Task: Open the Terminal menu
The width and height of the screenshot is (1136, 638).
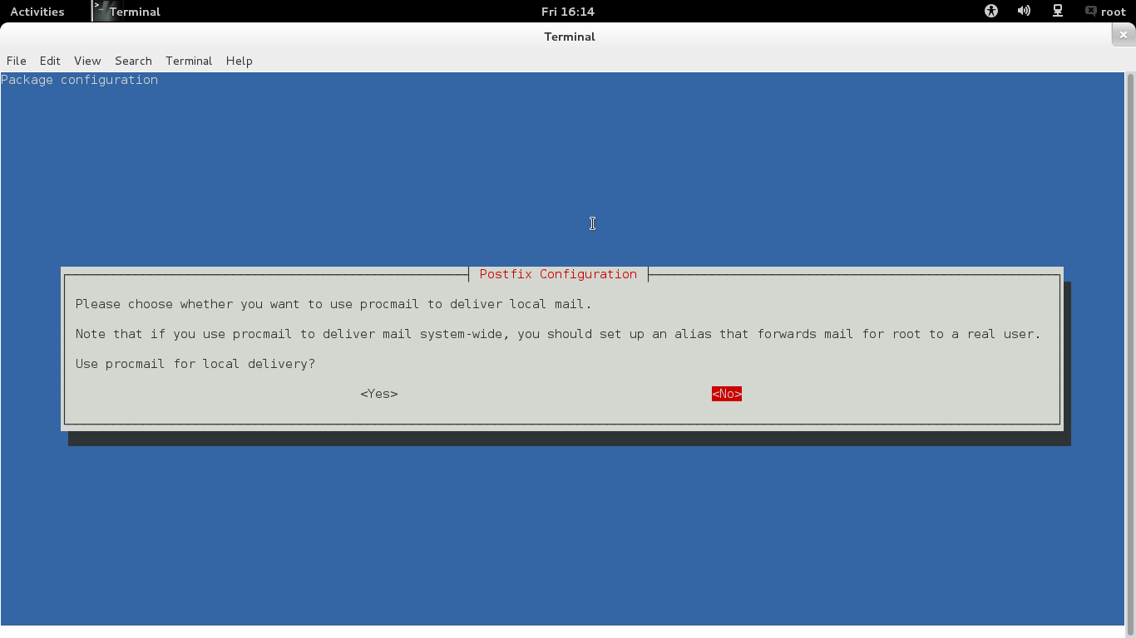Action: (x=189, y=61)
